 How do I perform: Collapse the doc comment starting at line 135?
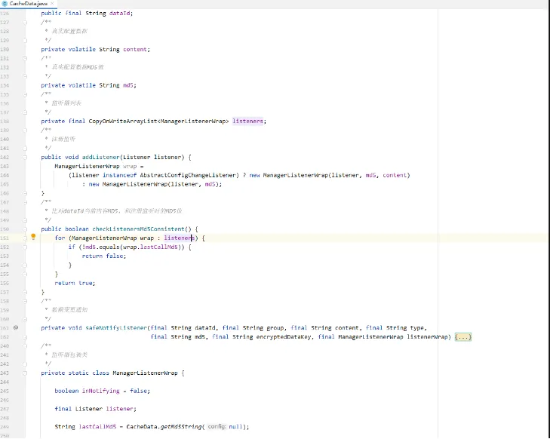pyautogui.click(x=25, y=95)
